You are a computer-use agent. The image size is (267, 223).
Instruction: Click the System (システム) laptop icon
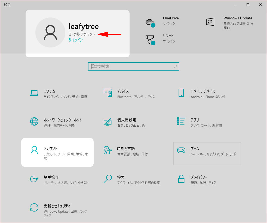34,93
